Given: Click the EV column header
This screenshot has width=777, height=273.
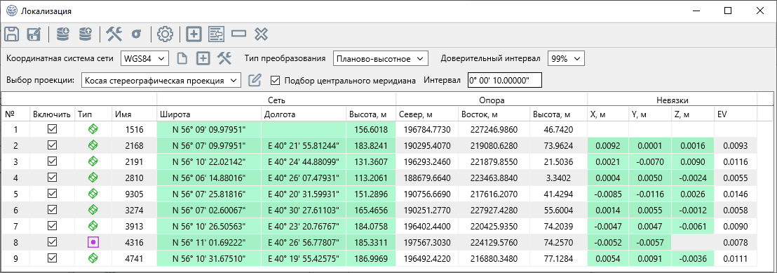Looking at the screenshot, I should (x=736, y=114).
